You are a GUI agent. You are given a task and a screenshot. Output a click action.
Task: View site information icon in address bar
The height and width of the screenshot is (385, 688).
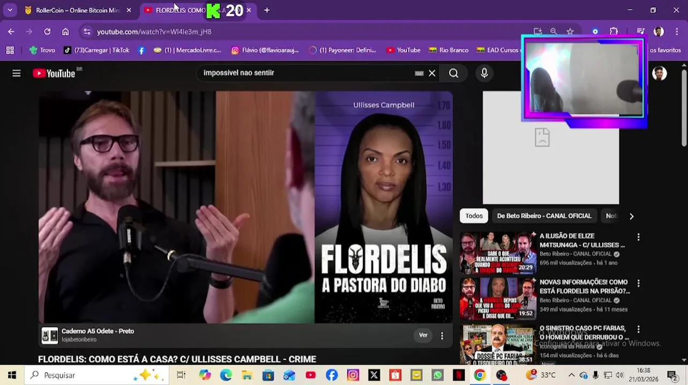87,32
